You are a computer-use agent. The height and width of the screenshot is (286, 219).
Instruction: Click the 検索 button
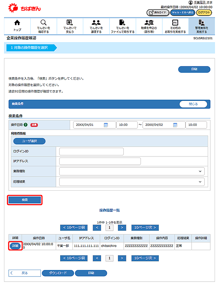(x=25, y=200)
